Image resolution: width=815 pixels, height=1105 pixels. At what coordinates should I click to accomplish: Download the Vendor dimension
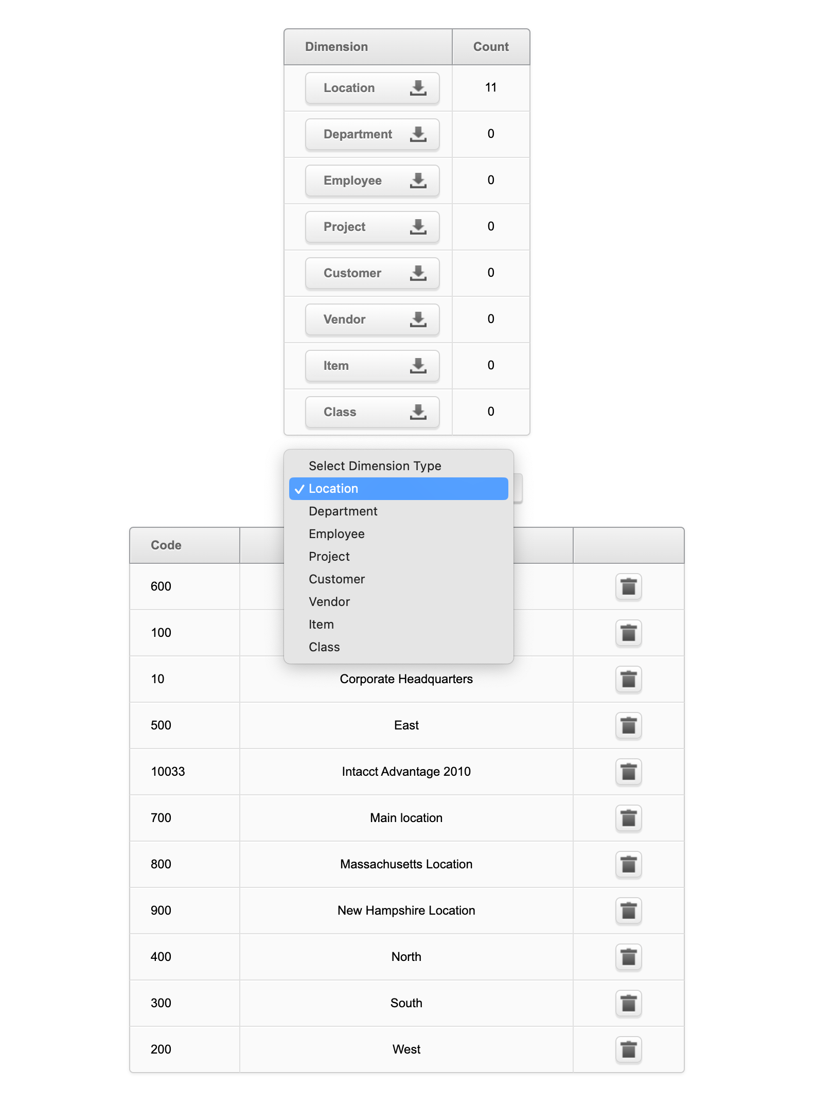pos(372,319)
